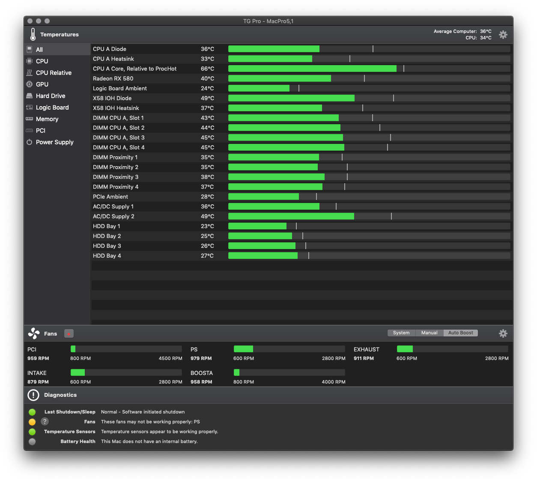
Task: Click 'Normal - Software initiated shutdown' text
Action: pyautogui.click(x=143, y=412)
